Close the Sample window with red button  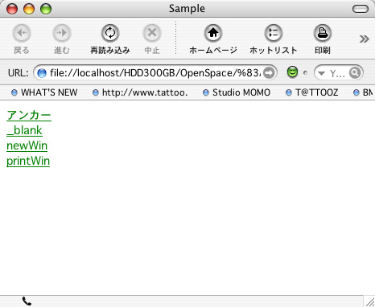[x=12, y=9]
